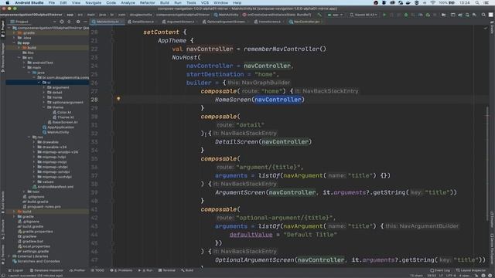Image resolution: width=495 pixels, height=278 pixels.
Task: Select MainActivity in the project tree
Action: pos(56,132)
